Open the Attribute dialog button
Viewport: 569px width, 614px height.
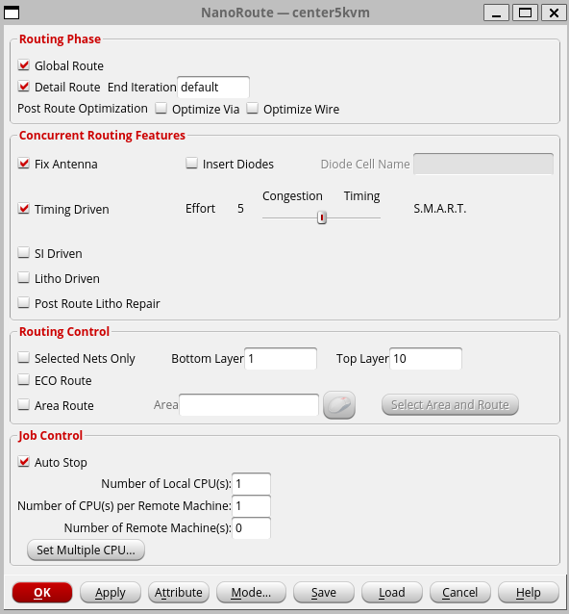click(179, 593)
